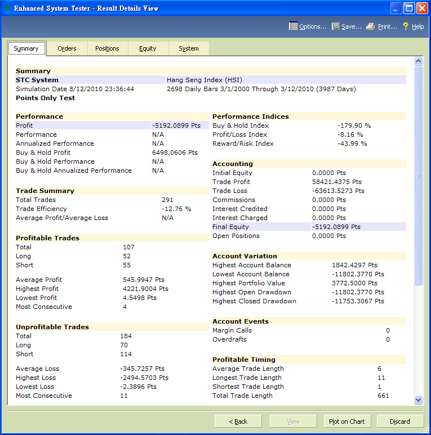Click the Plot on Chart button
The width and height of the screenshot is (431, 435).
(x=347, y=421)
